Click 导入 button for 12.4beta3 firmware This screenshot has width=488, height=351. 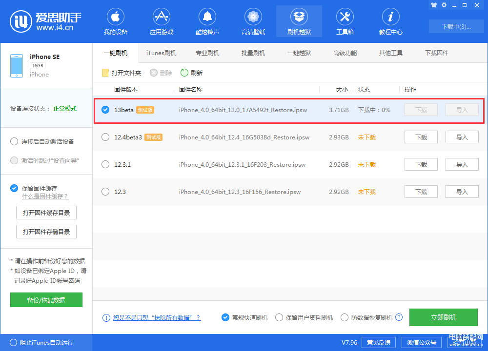462,137
